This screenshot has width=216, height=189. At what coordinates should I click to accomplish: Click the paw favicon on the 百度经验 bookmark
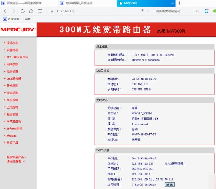[5, 19]
